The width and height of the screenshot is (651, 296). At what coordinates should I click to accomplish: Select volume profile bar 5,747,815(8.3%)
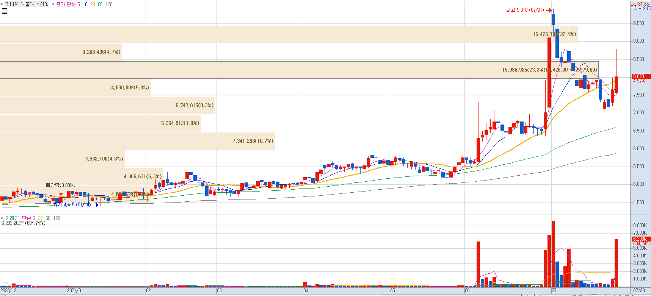[x=108, y=106]
